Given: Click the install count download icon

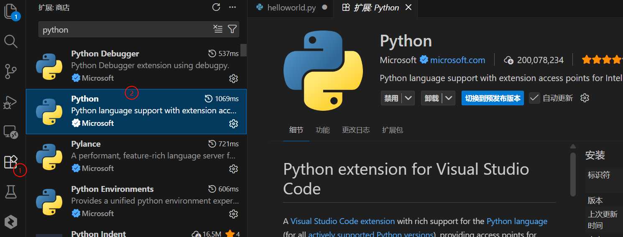Looking at the screenshot, I should coord(509,60).
